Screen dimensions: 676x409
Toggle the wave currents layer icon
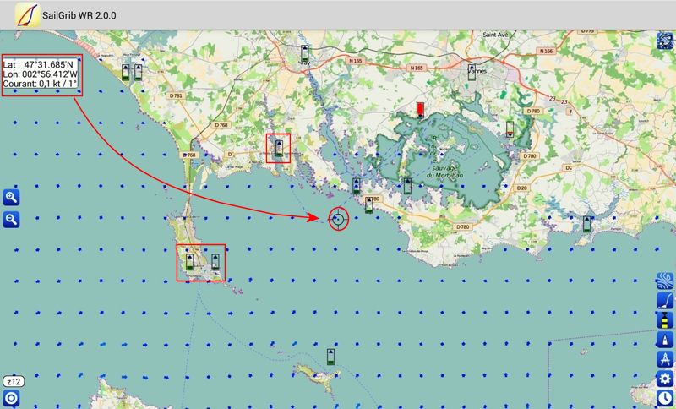click(x=665, y=281)
